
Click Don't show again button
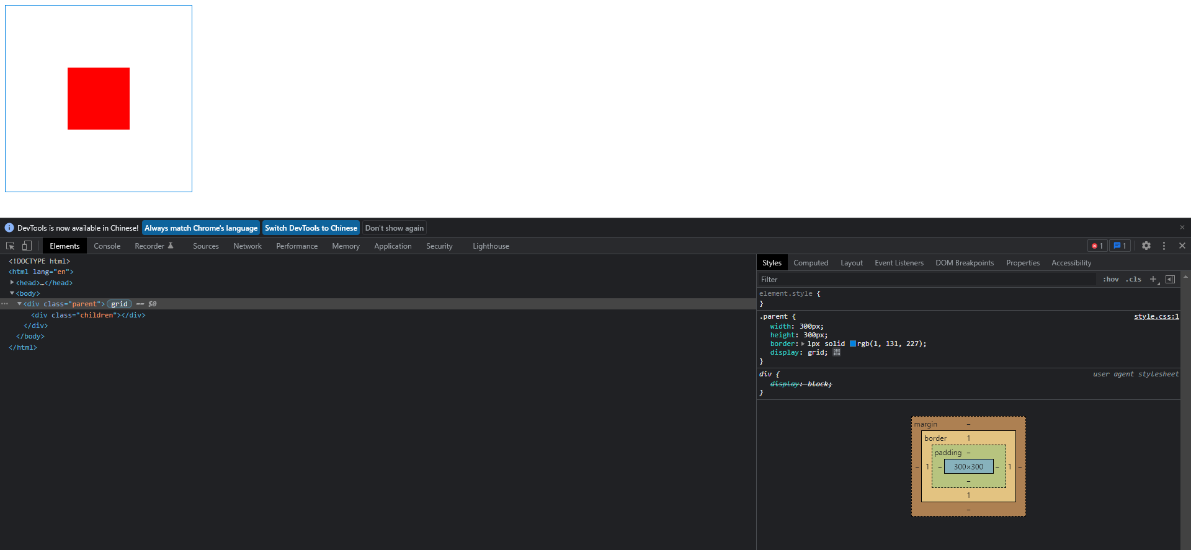click(395, 228)
